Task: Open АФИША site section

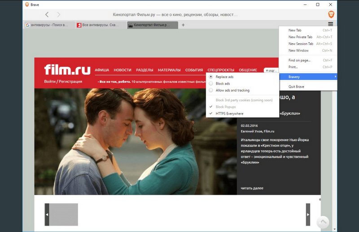Action: tap(102, 70)
